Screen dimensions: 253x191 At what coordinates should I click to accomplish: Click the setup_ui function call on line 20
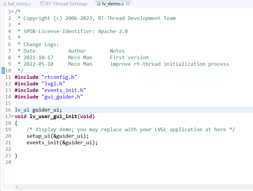pyautogui.click(x=39, y=136)
